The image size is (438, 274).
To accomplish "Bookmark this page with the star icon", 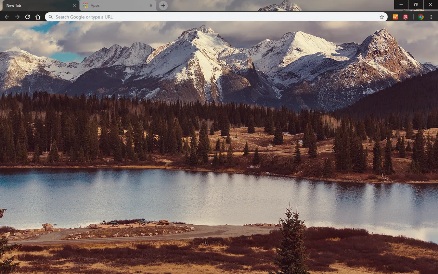I will pos(382,17).
